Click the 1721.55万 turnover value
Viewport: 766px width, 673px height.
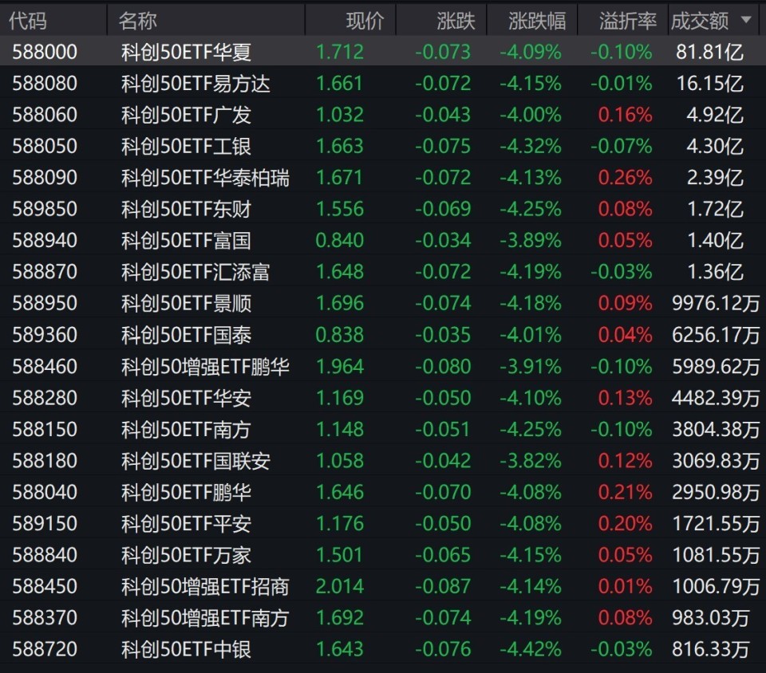pyautogui.click(x=716, y=524)
